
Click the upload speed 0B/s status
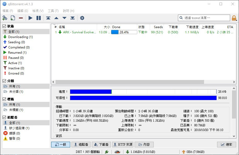pos(193,152)
